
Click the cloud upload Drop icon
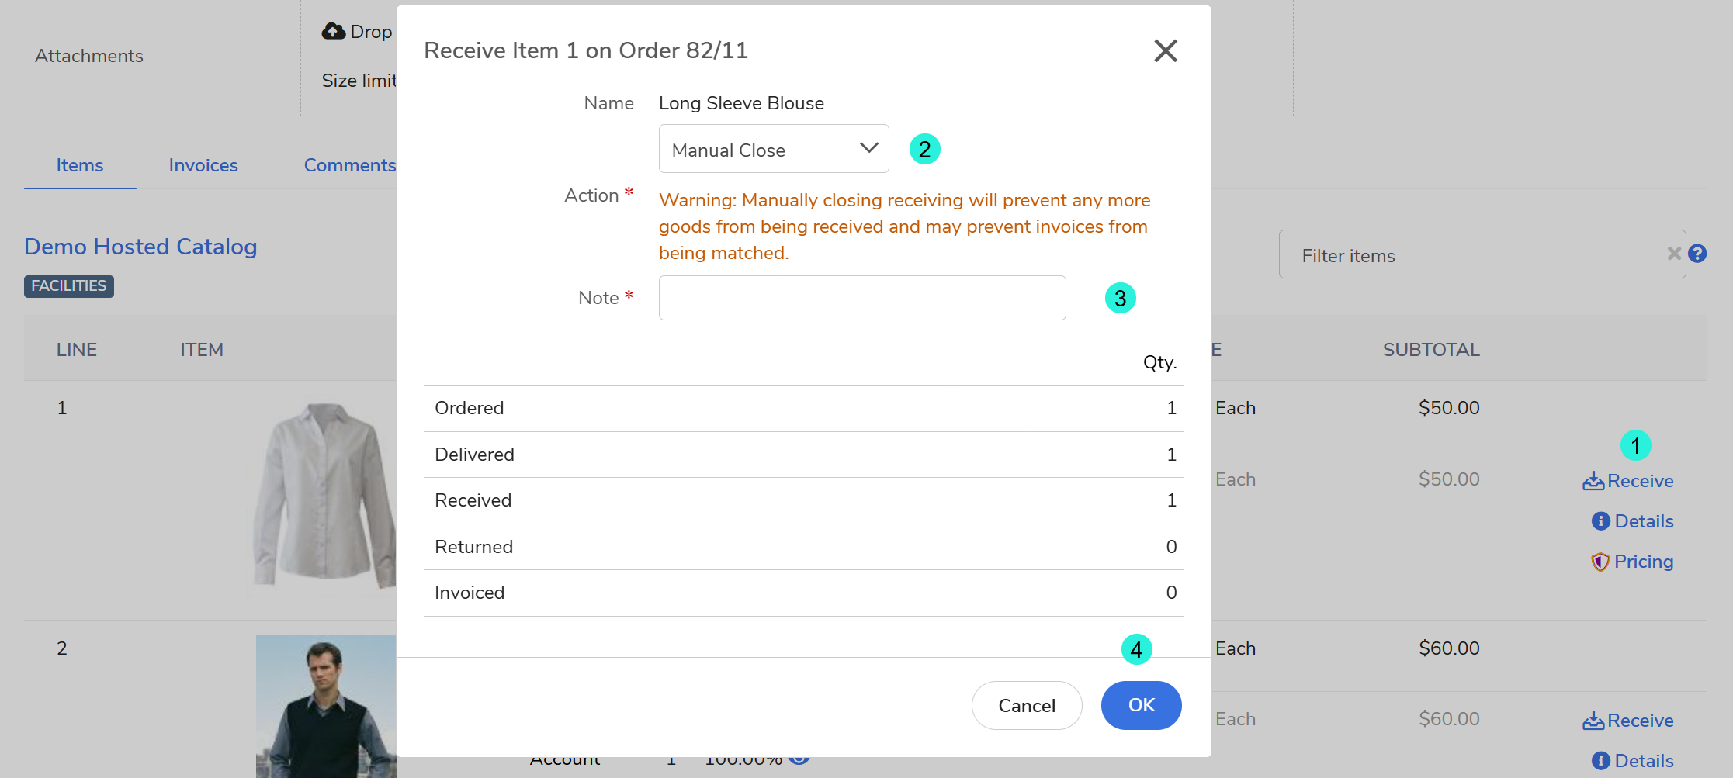click(x=334, y=31)
